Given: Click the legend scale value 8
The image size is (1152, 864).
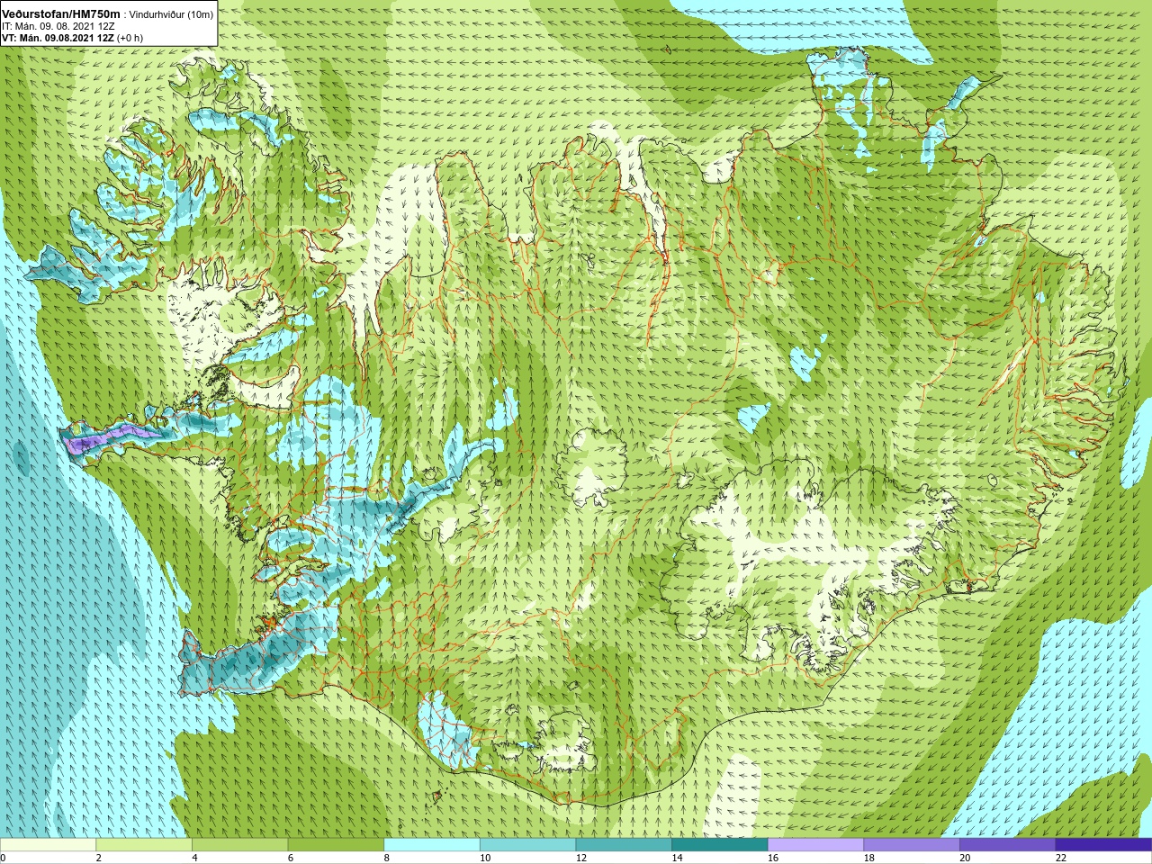Looking at the screenshot, I should pyautogui.click(x=387, y=858).
